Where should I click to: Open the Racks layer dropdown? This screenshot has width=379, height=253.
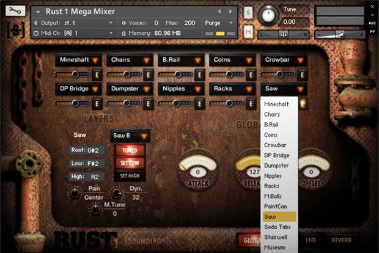(232, 89)
